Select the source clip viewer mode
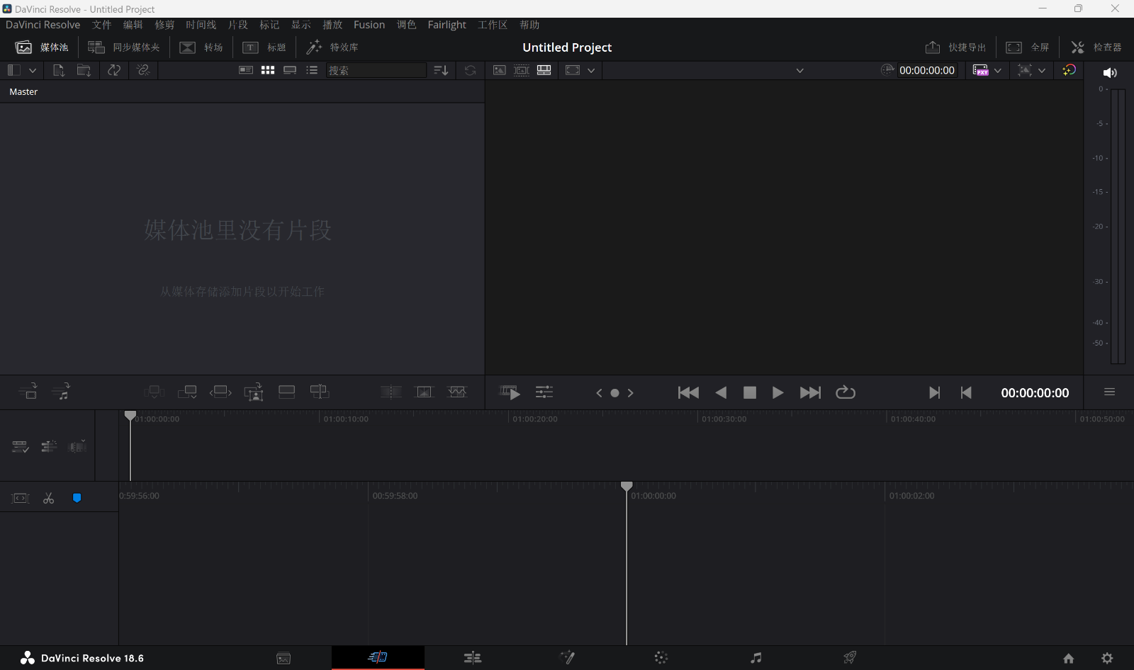The width and height of the screenshot is (1134, 670). 500,70
